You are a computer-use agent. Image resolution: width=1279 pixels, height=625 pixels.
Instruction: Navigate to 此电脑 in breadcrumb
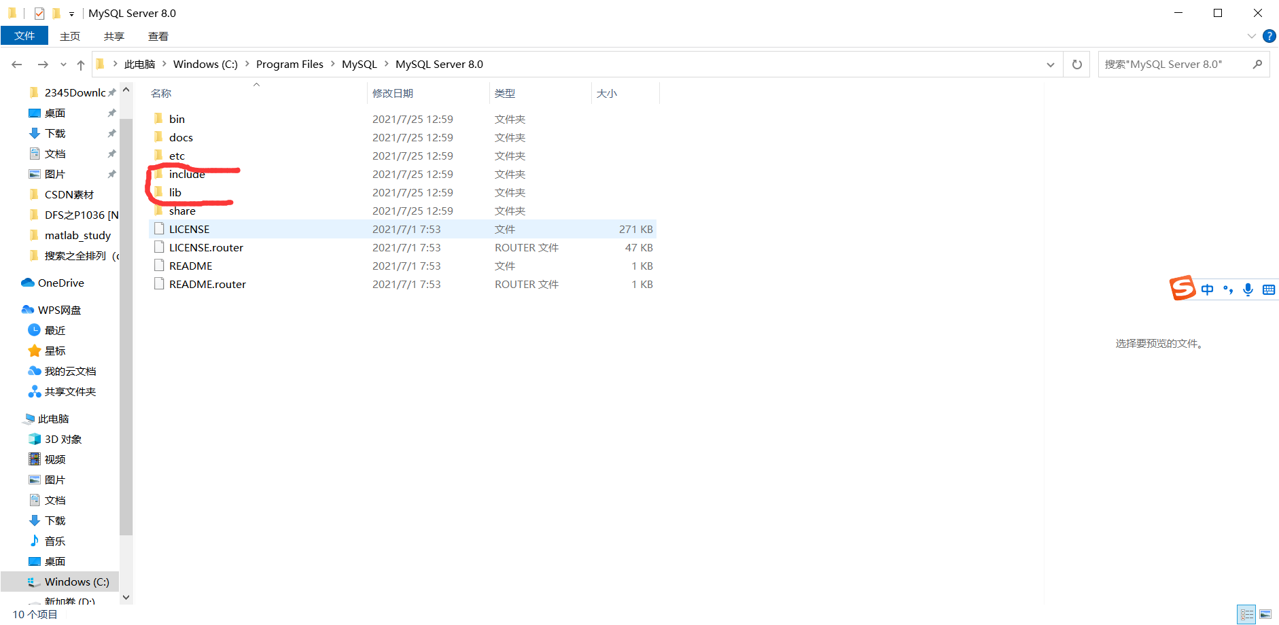coord(139,64)
